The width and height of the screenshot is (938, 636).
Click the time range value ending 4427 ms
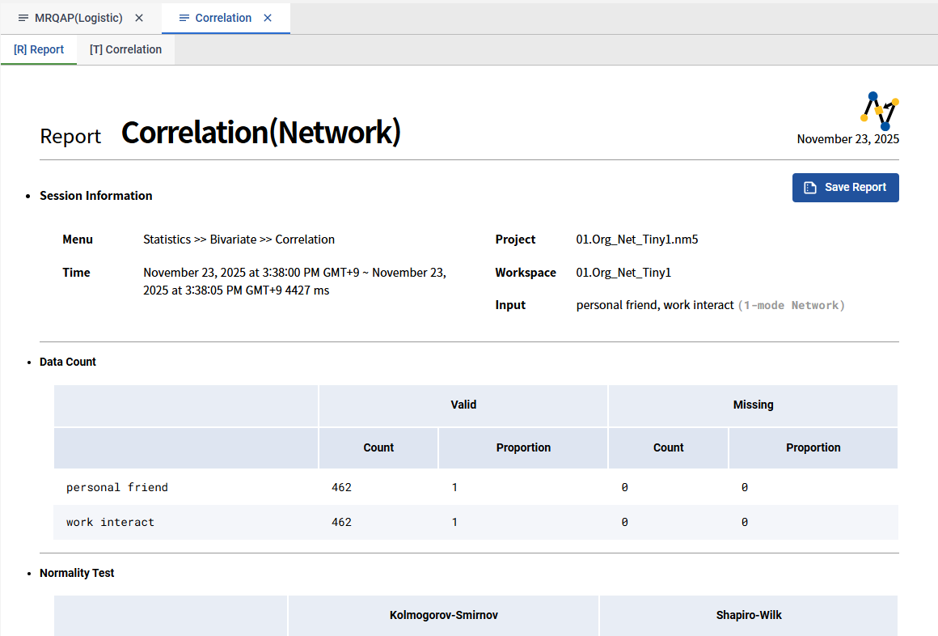(295, 282)
